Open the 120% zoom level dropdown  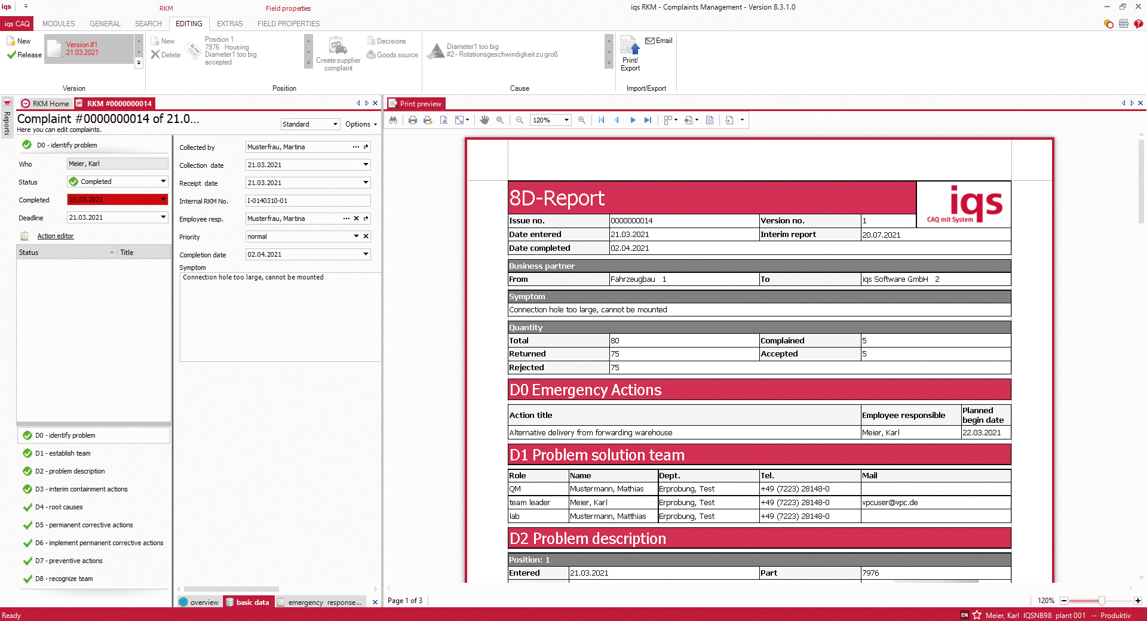pyautogui.click(x=566, y=120)
